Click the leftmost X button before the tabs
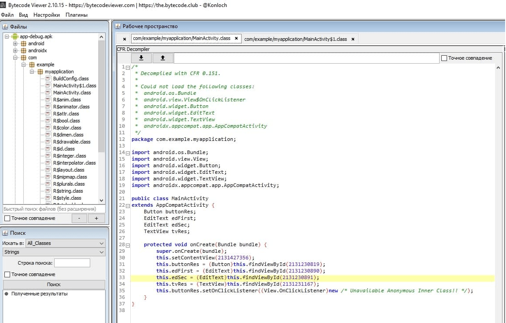 (x=124, y=39)
